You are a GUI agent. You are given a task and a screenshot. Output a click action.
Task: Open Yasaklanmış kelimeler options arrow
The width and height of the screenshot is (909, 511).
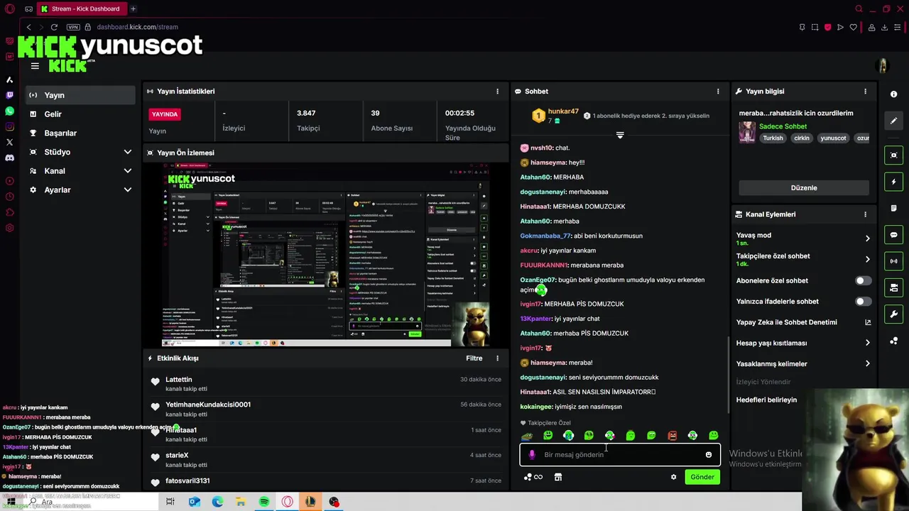[x=867, y=364]
